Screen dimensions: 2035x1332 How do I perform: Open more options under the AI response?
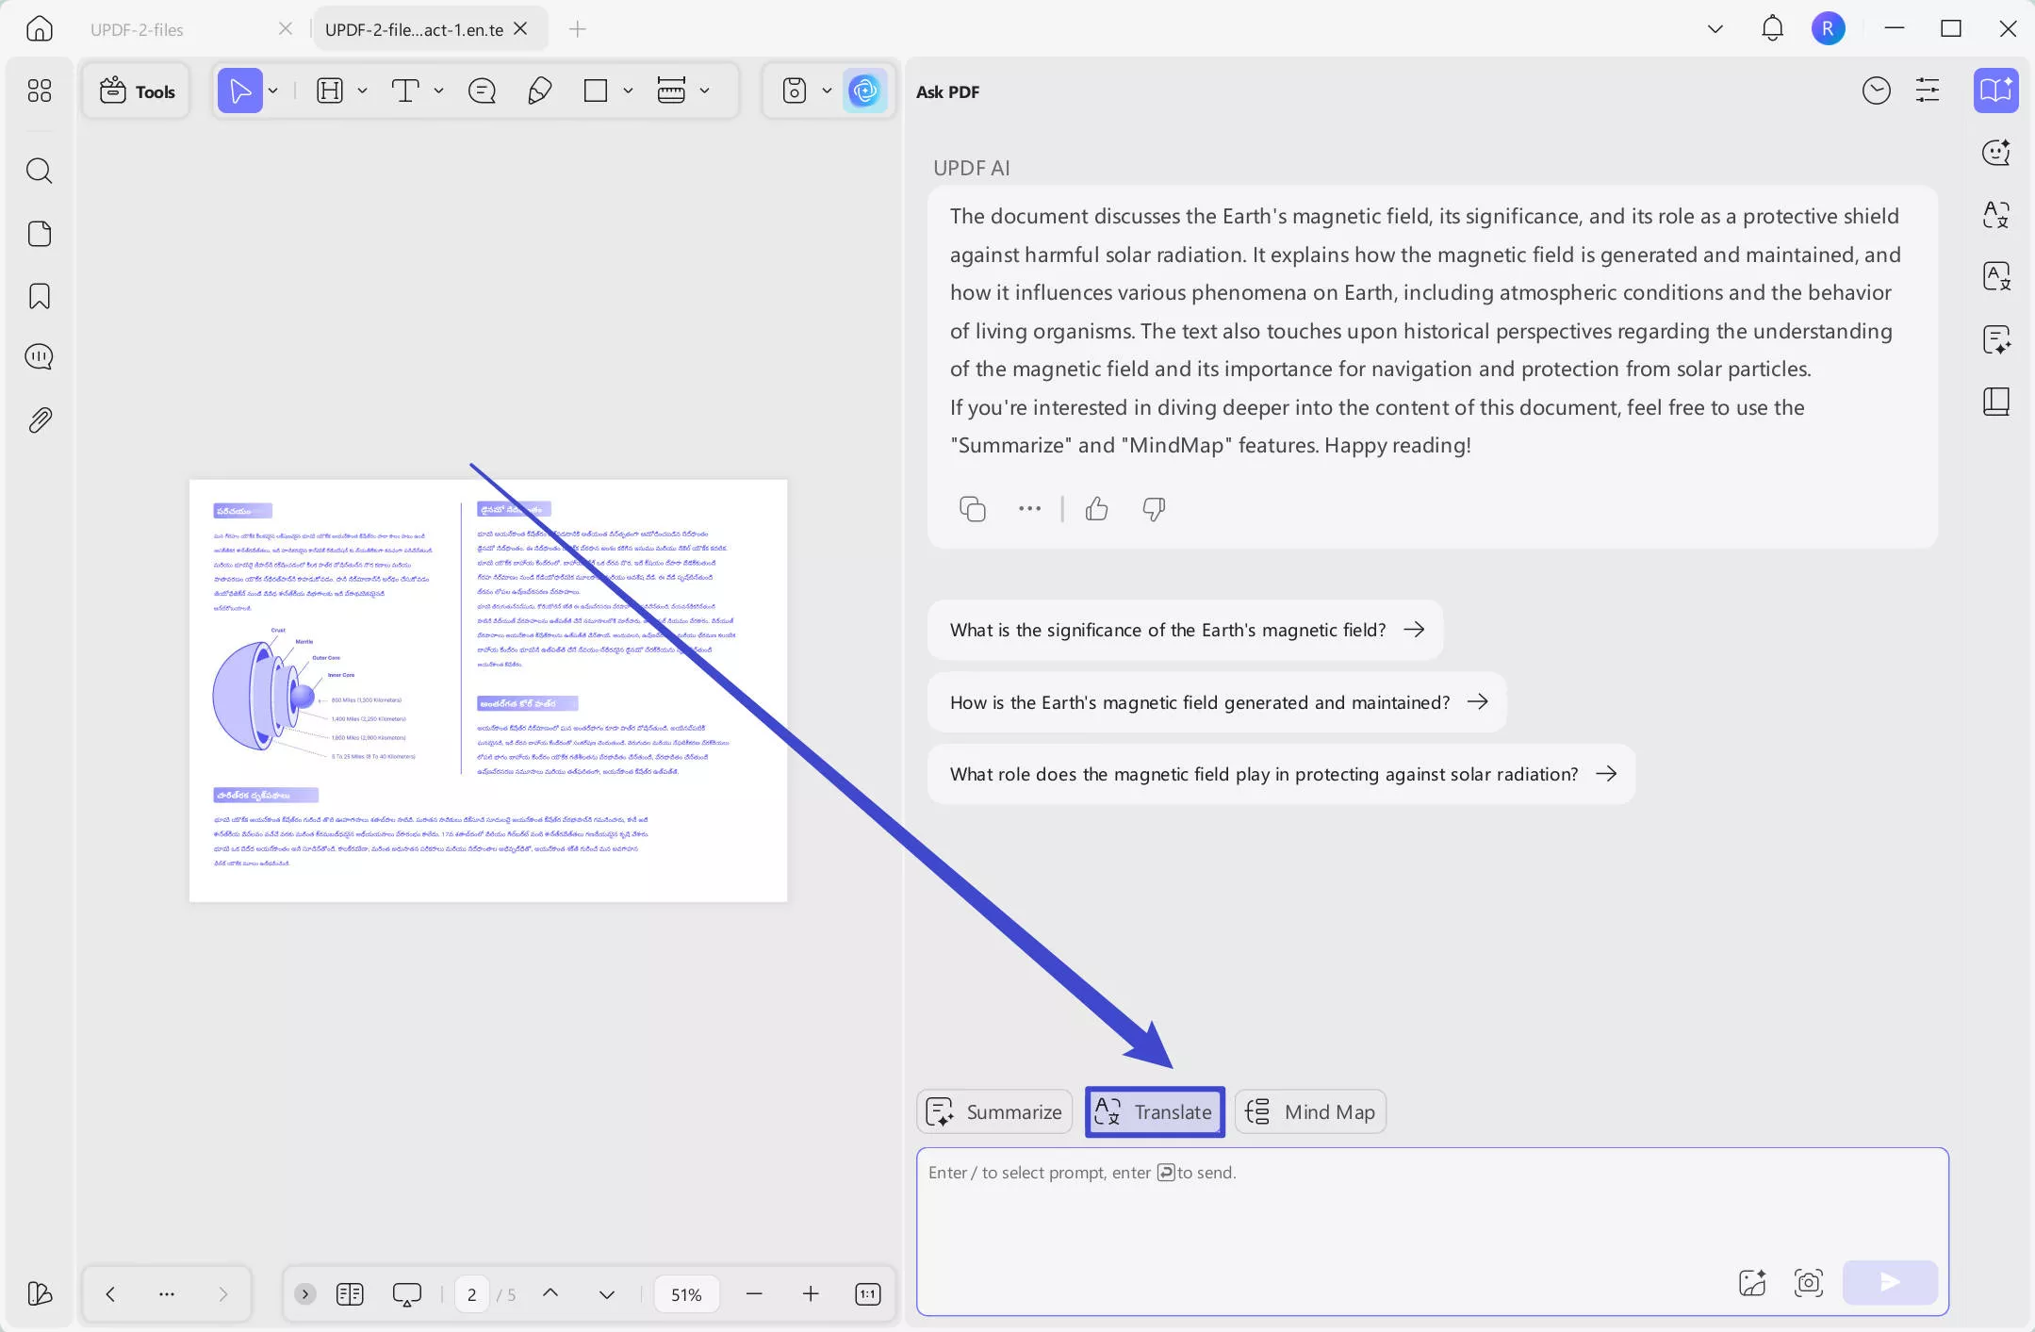pyautogui.click(x=1028, y=509)
